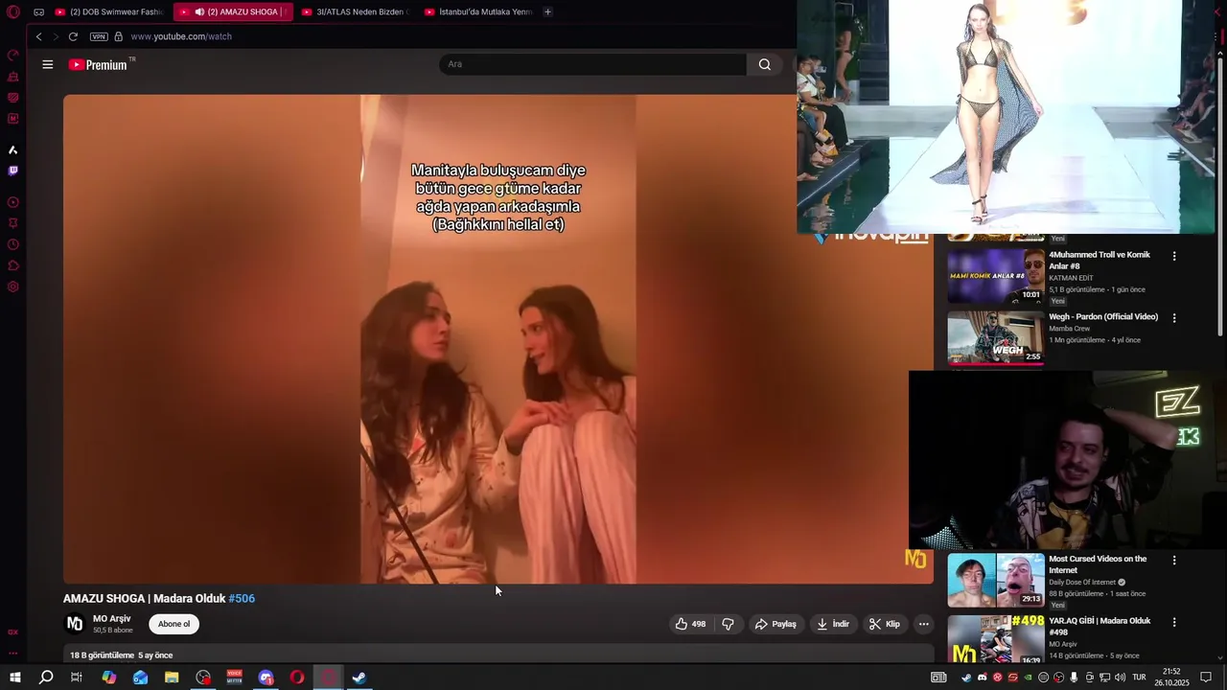
Task: Dislike the video with thumbs-down icon
Action: tap(728, 624)
